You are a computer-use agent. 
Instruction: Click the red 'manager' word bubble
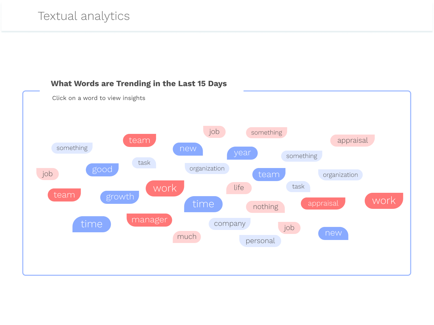[149, 220]
